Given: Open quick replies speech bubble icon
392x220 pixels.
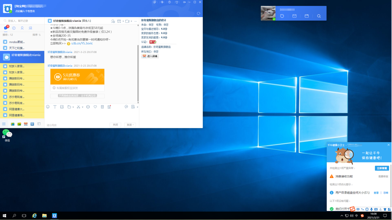Looking at the screenshot, I should (126, 107).
